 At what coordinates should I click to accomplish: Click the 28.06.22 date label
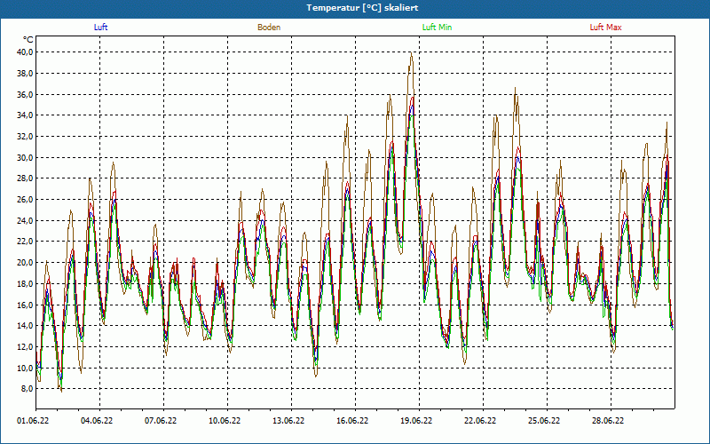pyautogui.click(x=608, y=421)
